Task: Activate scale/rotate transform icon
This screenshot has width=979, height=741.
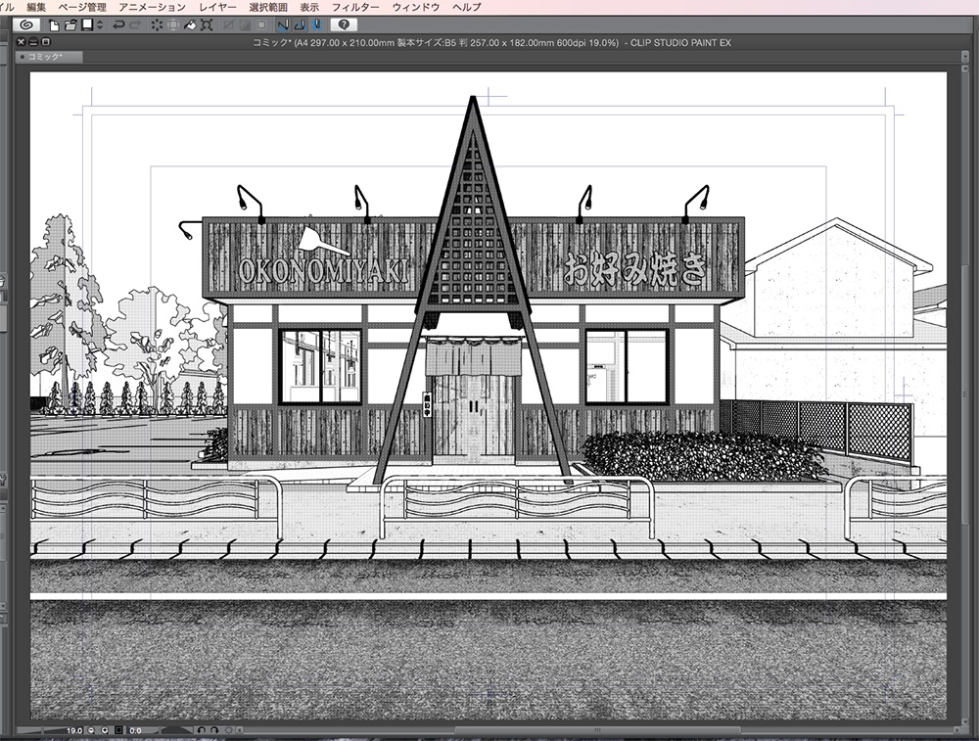Action: click(x=207, y=25)
